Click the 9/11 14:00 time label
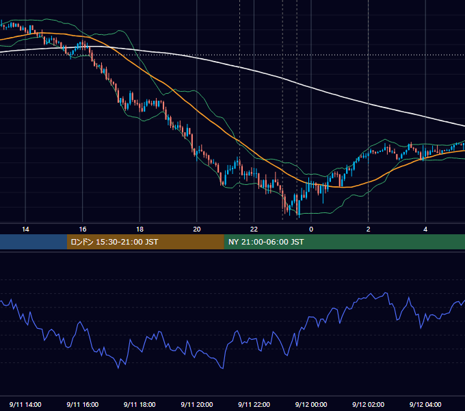Image resolution: width=465 pixels, height=411 pixels. click(x=25, y=404)
